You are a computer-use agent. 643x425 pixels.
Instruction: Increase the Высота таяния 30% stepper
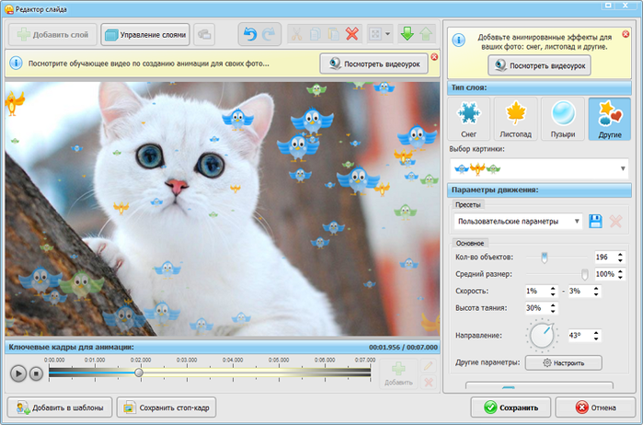coord(553,305)
